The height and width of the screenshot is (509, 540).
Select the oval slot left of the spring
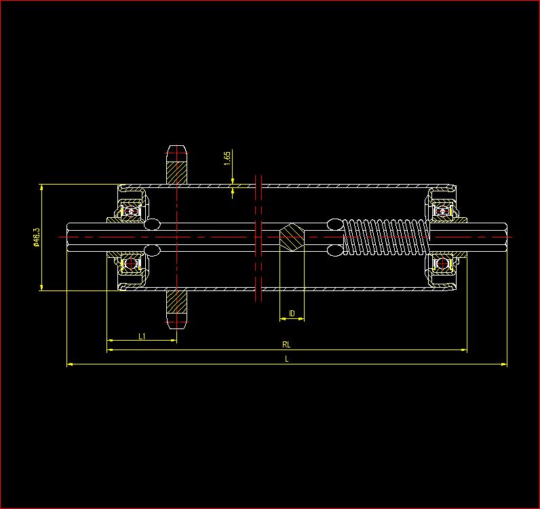tap(335, 223)
